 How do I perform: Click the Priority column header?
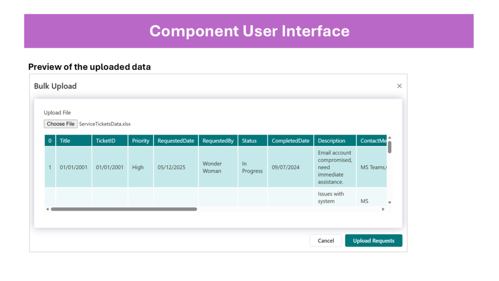[x=140, y=140]
